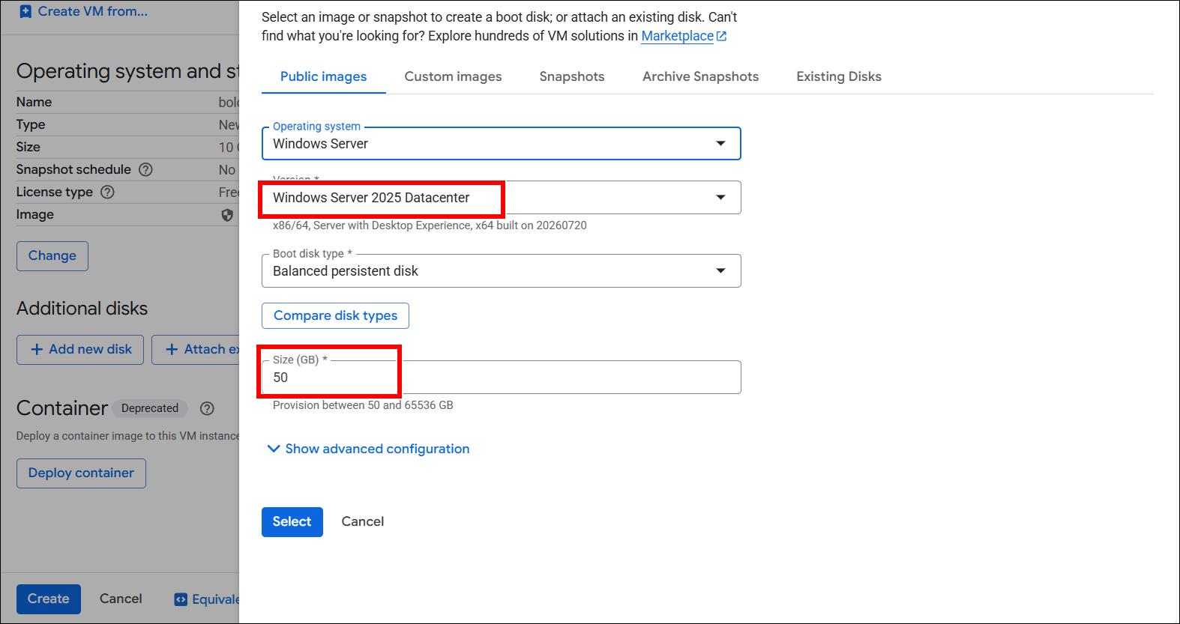
Task: Click the 'License type' row label
Action: click(x=55, y=192)
